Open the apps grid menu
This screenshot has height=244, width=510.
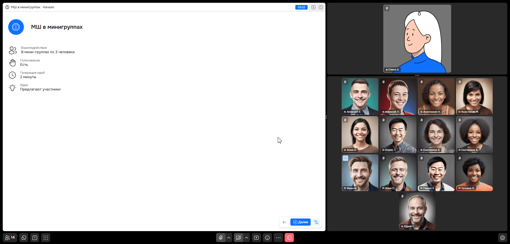(x=46, y=238)
